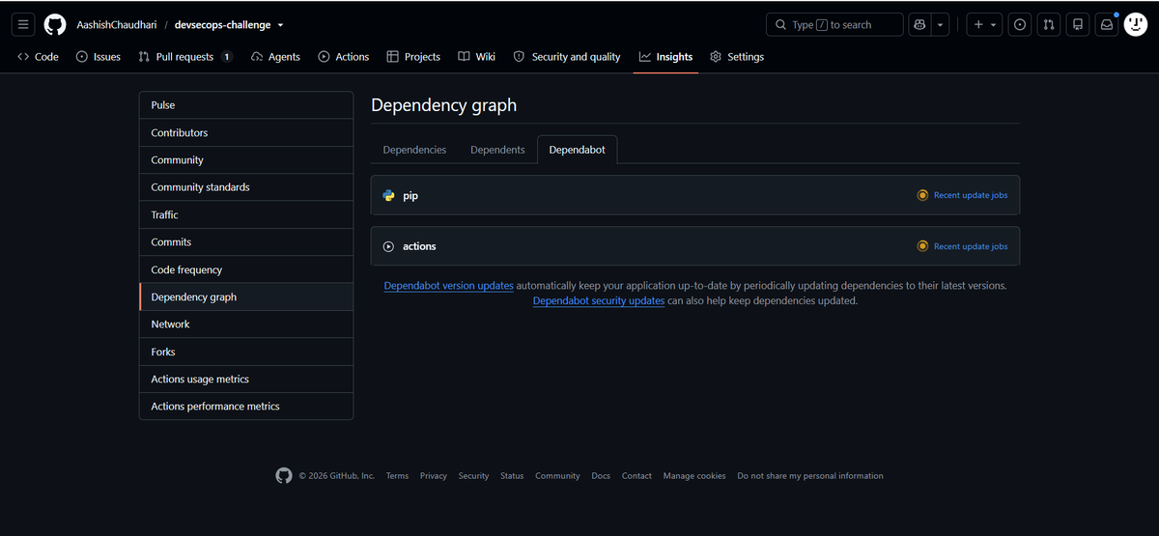Open the user avatar menu
Screen dimensions: 1159x536
(x=1135, y=24)
